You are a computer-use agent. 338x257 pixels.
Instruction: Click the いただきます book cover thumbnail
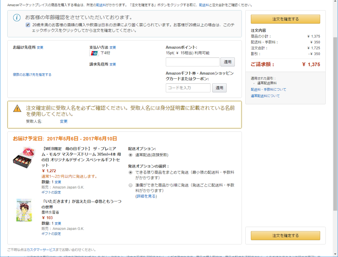click(24, 210)
